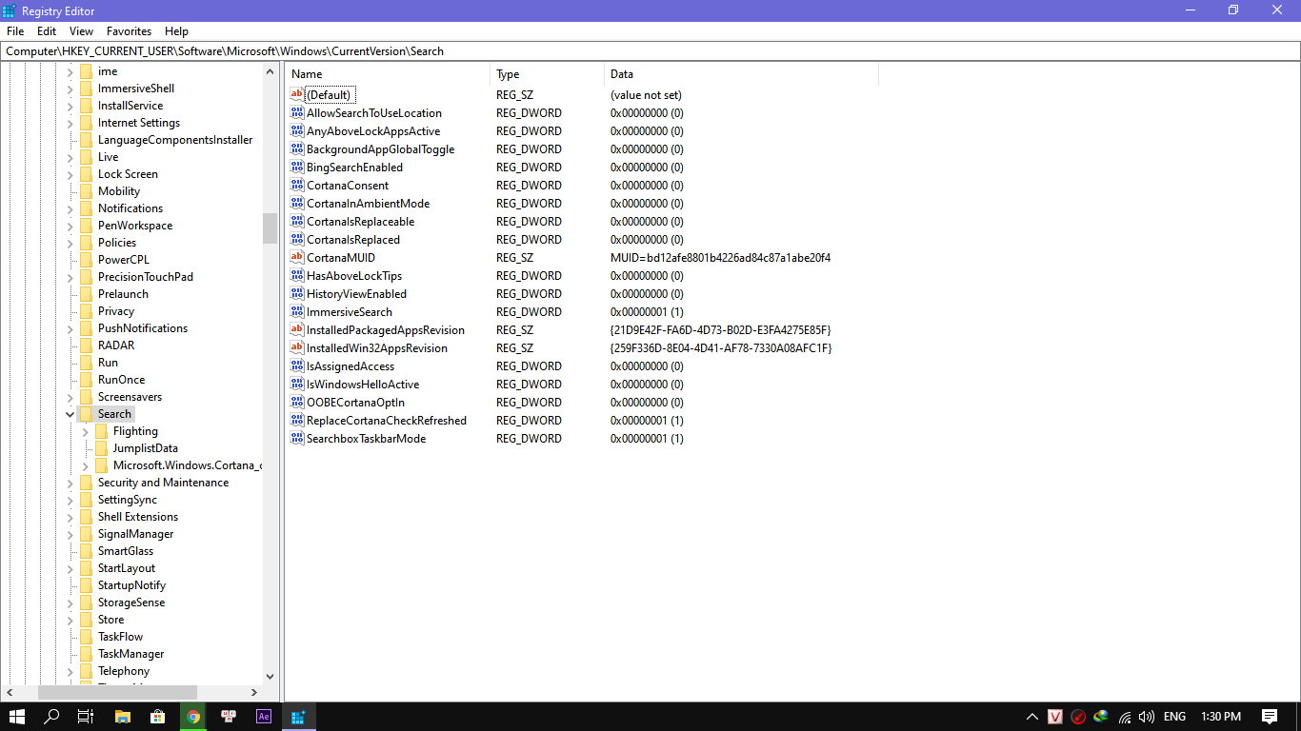The image size is (1301, 731).
Task: Select the ReplaceCortanaCheckRefreshed value name
Action: [387, 421]
